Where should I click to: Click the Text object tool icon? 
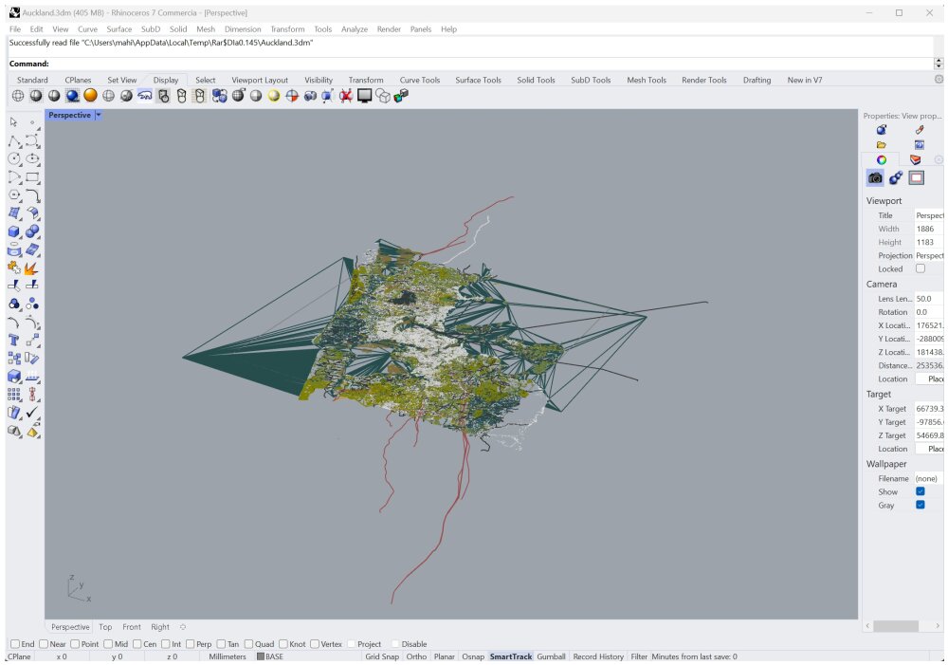(x=14, y=340)
